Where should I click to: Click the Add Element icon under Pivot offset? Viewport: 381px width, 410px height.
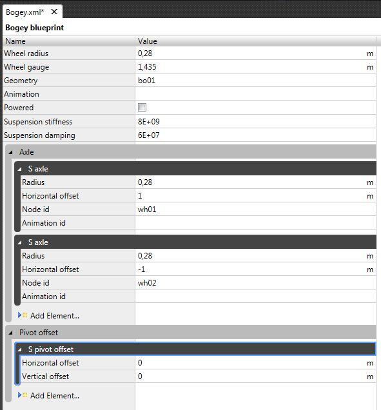tap(23, 395)
